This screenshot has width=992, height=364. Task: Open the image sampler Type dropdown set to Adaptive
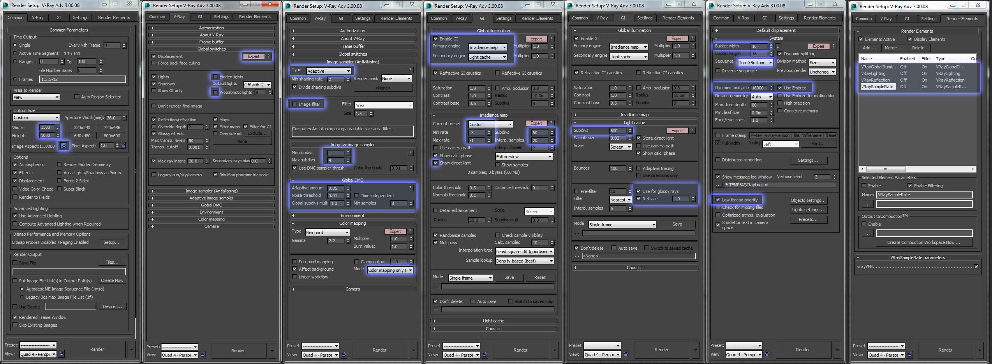tap(329, 71)
